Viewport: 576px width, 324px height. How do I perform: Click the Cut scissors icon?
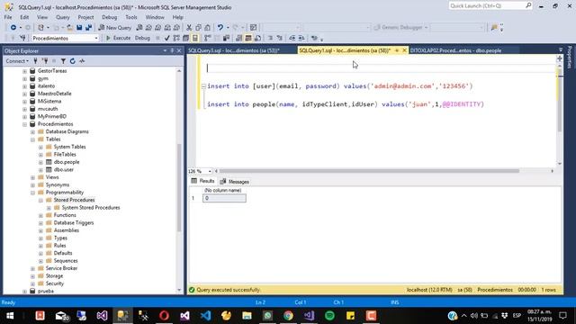pyautogui.click(x=189, y=28)
